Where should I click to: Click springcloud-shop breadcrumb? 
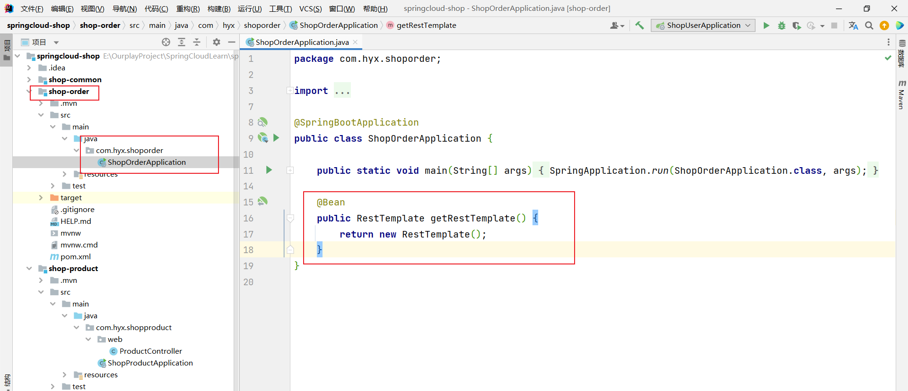(38, 25)
